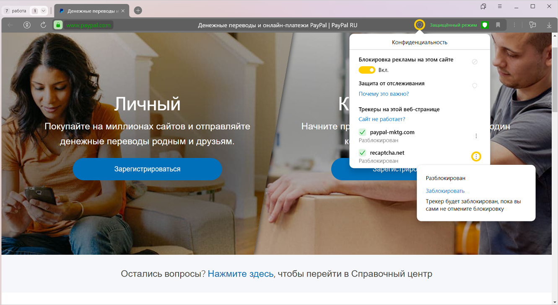Open a new tab with the plus button

(x=138, y=10)
